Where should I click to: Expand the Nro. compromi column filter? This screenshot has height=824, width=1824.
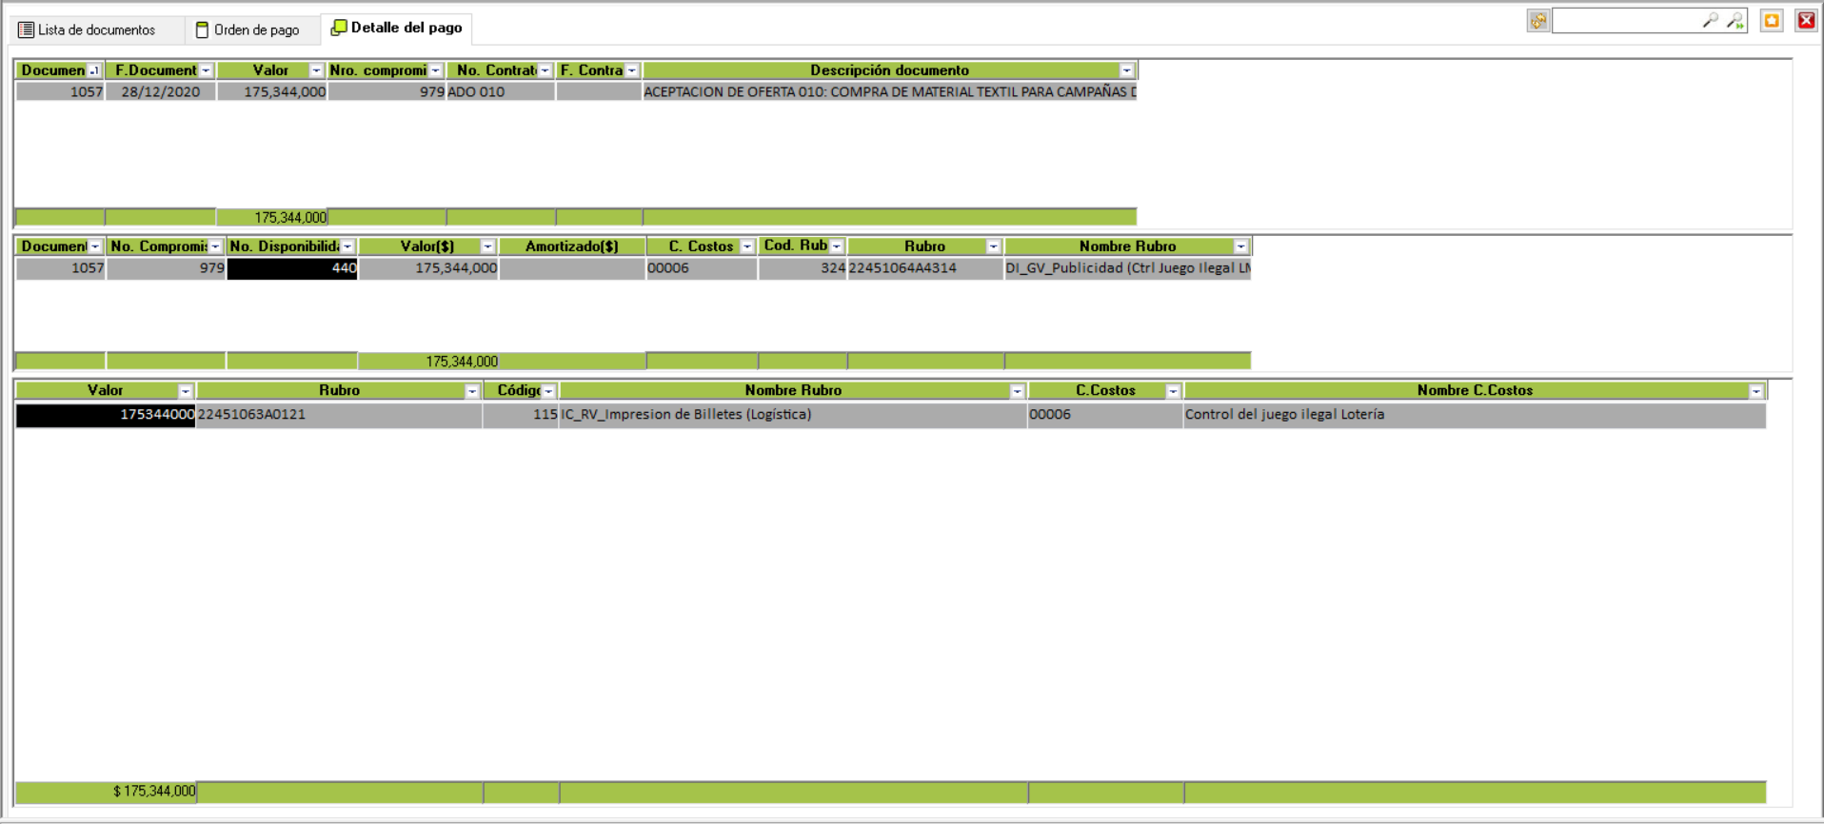(x=435, y=70)
